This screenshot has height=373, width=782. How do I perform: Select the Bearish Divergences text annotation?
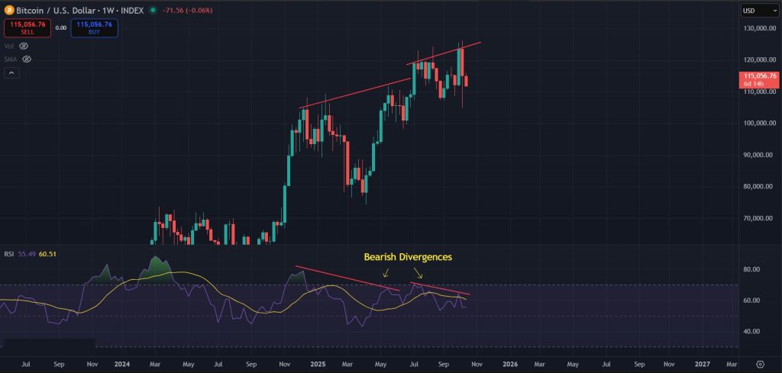(407, 257)
